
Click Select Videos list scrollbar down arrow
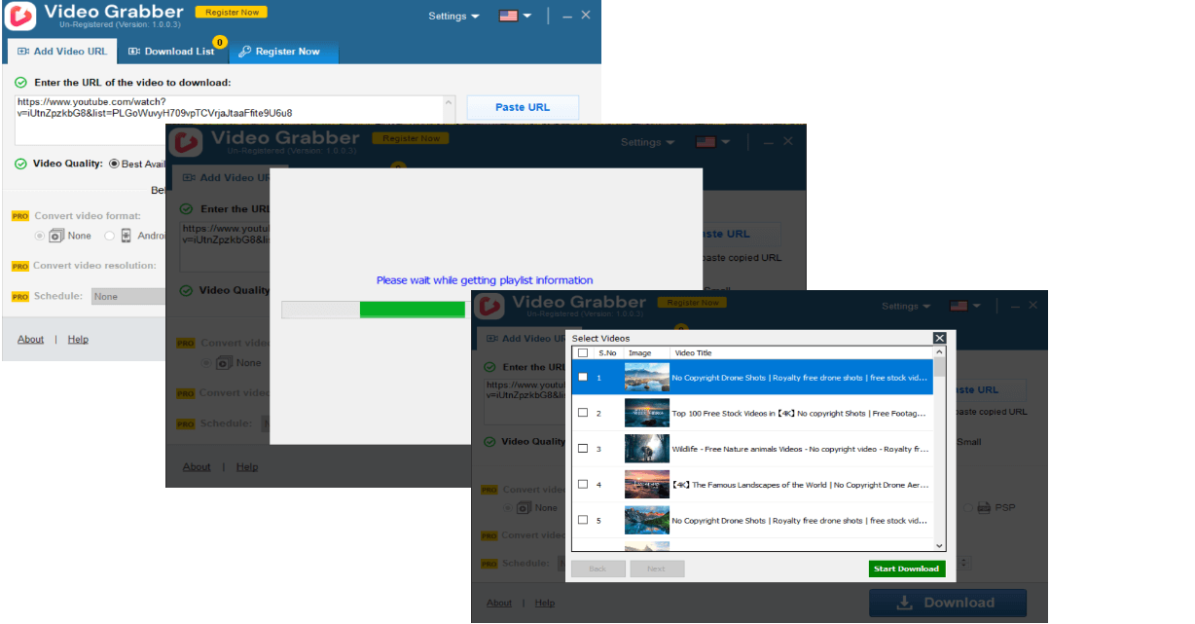click(x=939, y=546)
